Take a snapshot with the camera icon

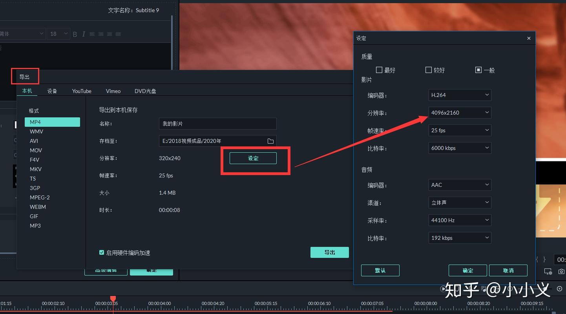pyautogui.click(x=561, y=271)
